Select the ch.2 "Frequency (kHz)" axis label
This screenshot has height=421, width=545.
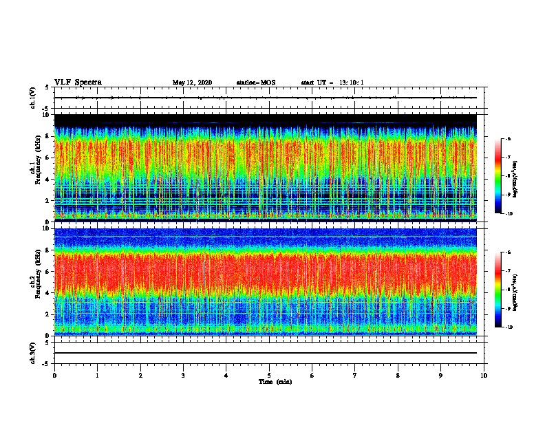tap(38, 274)
